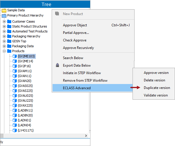Expand the GDSN Top node

(4, 41)
